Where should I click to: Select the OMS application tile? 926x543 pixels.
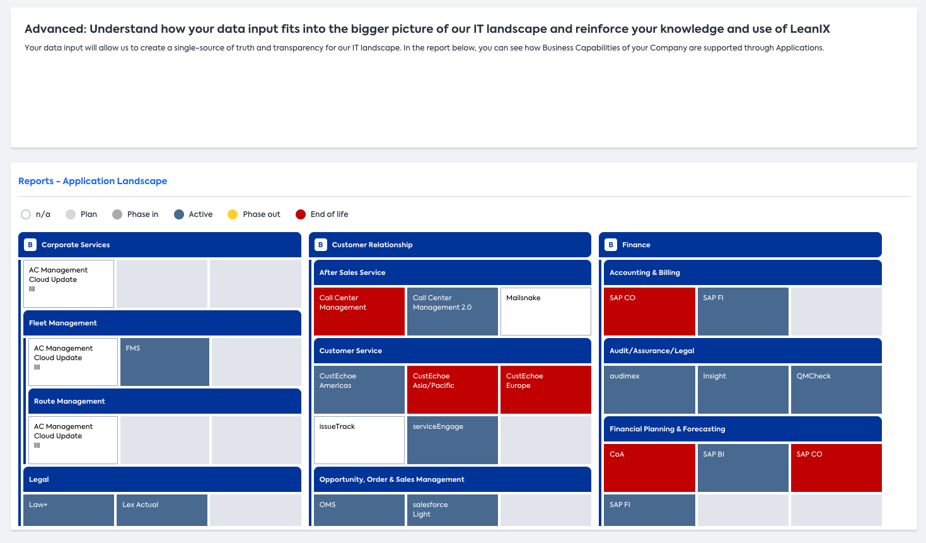coord(359,510)
